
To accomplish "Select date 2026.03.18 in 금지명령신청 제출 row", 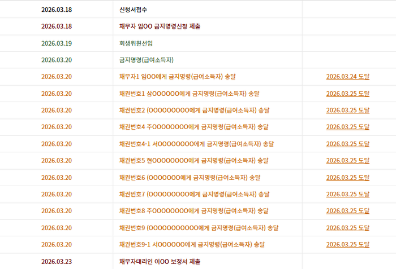I will pyautogui.click(x=57, y=26).
